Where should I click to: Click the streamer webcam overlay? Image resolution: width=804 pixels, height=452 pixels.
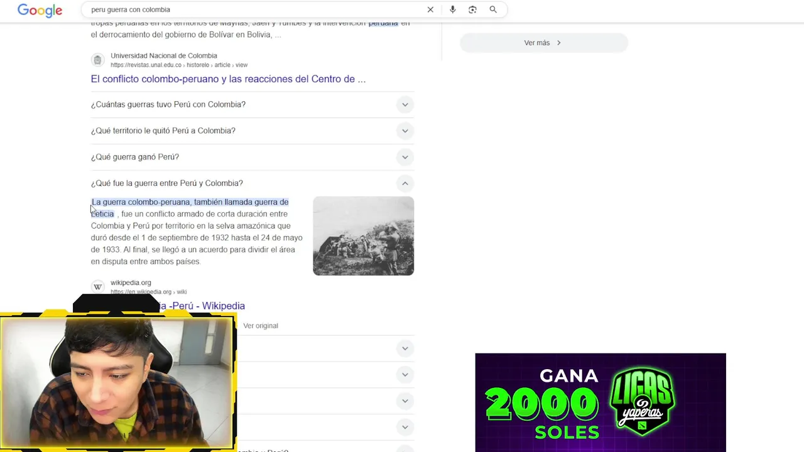coord(117,383)
